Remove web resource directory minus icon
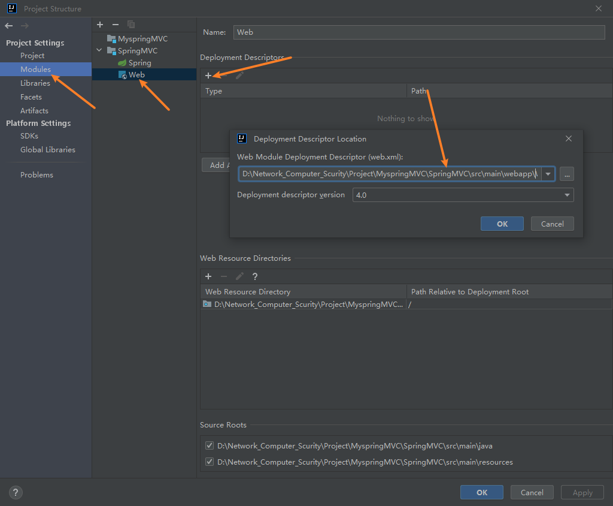Viewport: 613px width, 506px height. click(x=224, y=276)
